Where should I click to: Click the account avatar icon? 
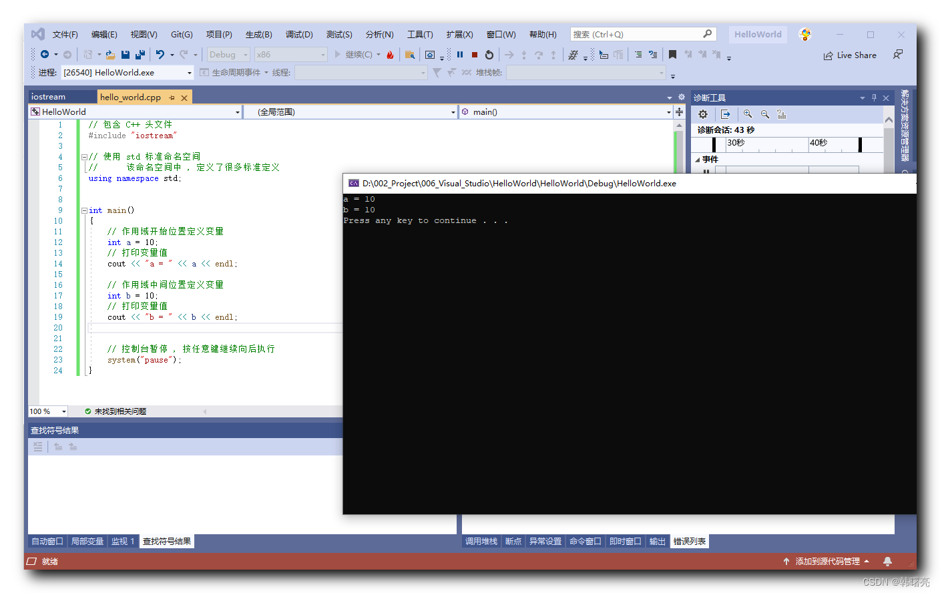pyautogui.click(x=805, y=34)
